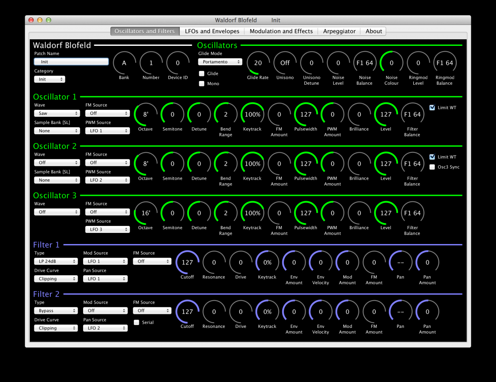Screen dimensions: 496x382
Task: Switch to LFOs and Envelopes tab
Action: 212,31
